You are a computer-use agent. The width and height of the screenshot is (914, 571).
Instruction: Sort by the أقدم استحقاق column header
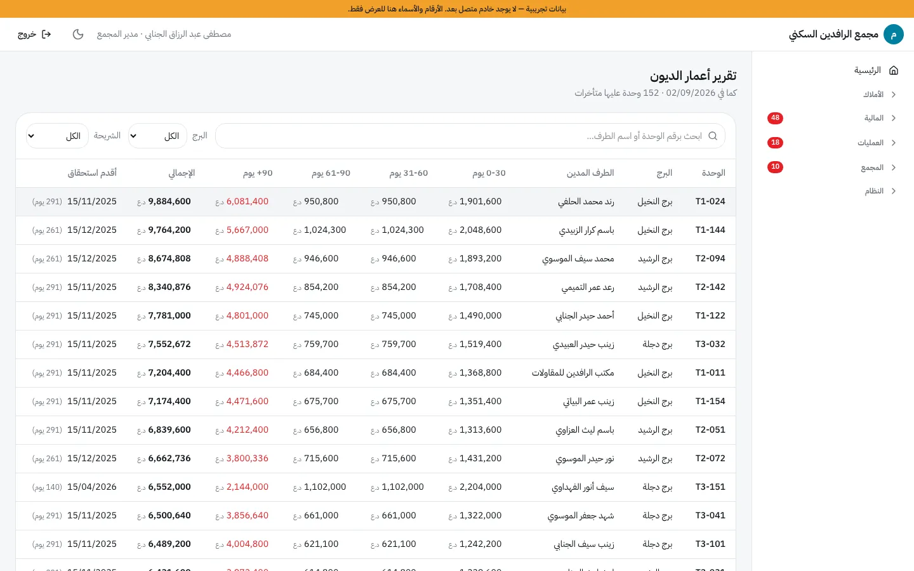point(92,173)
